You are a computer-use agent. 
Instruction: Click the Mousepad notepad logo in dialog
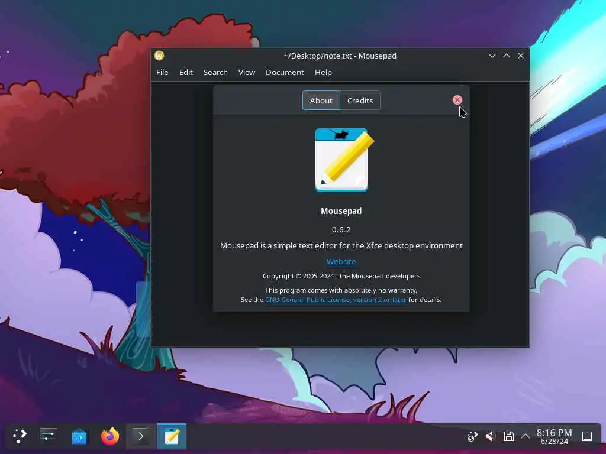[x=344, y=160]
